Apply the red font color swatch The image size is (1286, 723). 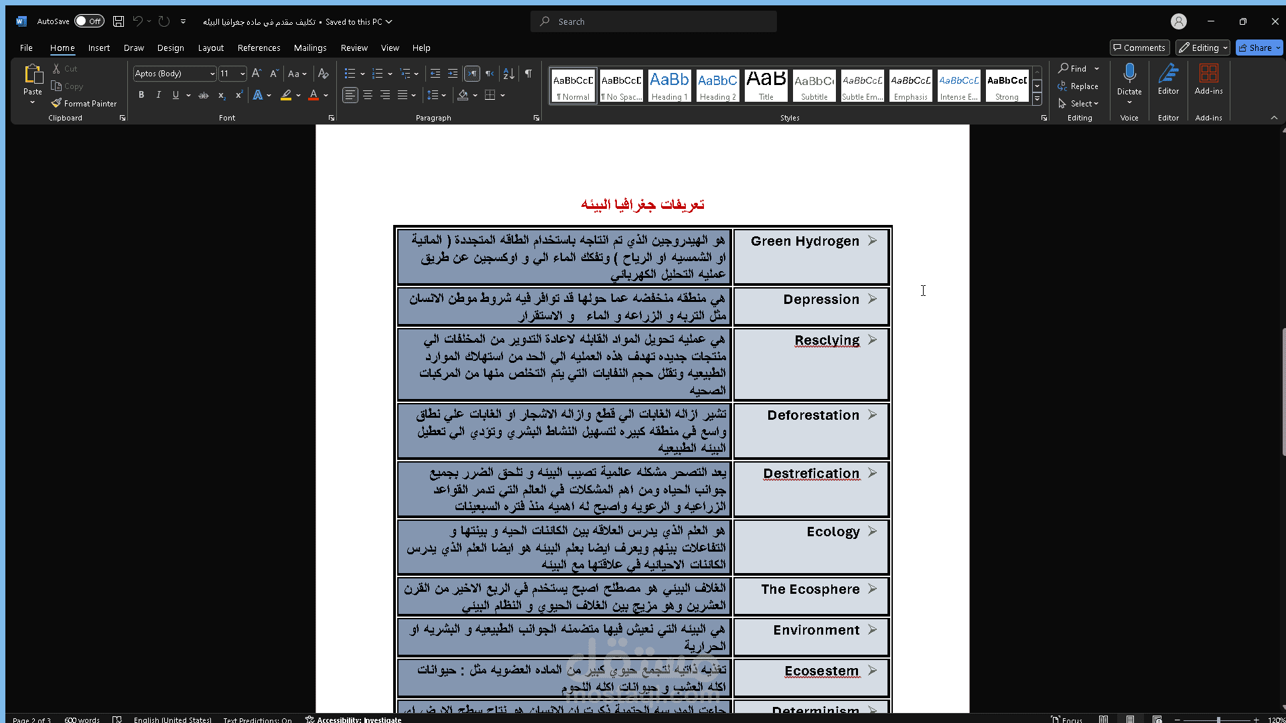[313, 95]
